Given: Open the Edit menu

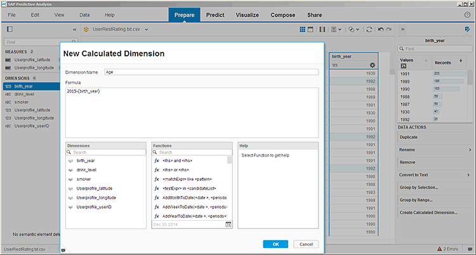Looking at the screenshot, I should (x=35, y=15).
